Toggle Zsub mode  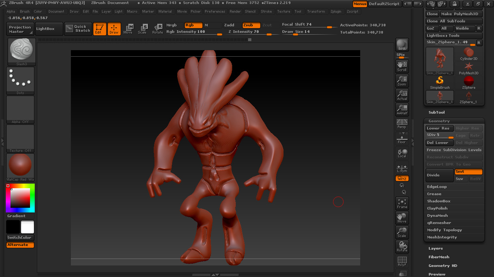[x=251, y=25]
